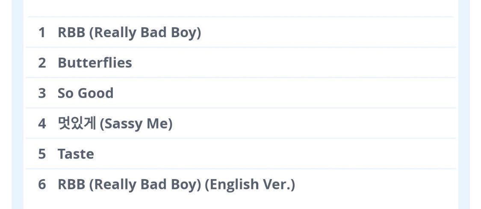
Task: Click track number 2 beside Butterflies
Action: point(41,63)
